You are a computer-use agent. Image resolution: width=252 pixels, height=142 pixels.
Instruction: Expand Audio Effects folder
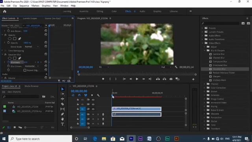(x=202, y=35)
